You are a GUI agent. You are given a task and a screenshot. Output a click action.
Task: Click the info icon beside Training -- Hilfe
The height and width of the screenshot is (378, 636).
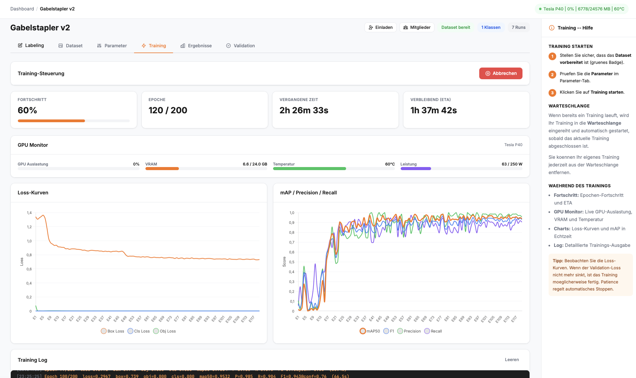tap(552, 28)
